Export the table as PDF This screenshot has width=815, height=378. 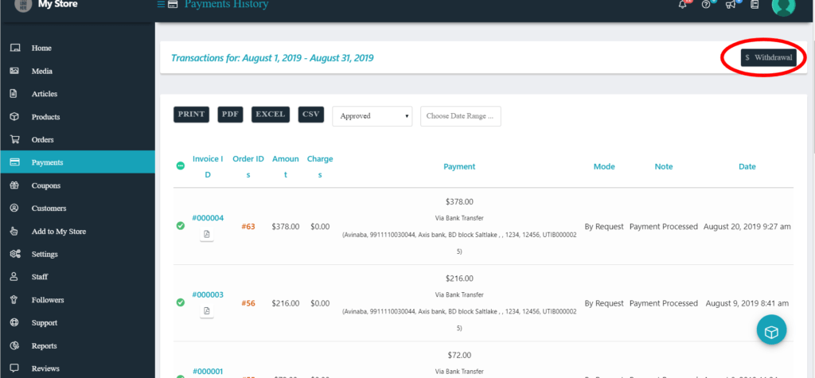coord(231,115)
